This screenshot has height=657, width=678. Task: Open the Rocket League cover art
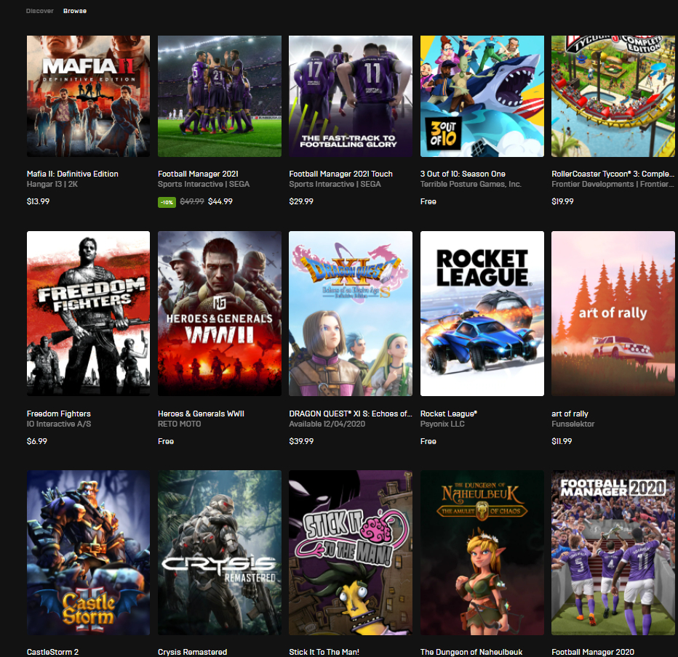pyautogui.click(x=482, y=313)
